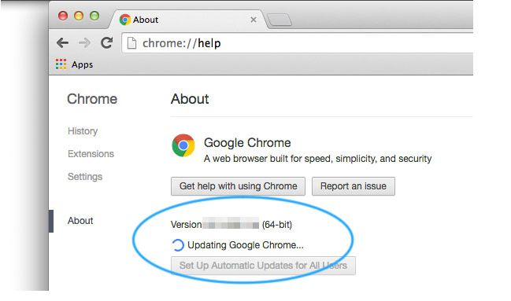This screenshot has height=301, width=511.
Task: Click Get help with using Chrome button
Action: [238, 186]
